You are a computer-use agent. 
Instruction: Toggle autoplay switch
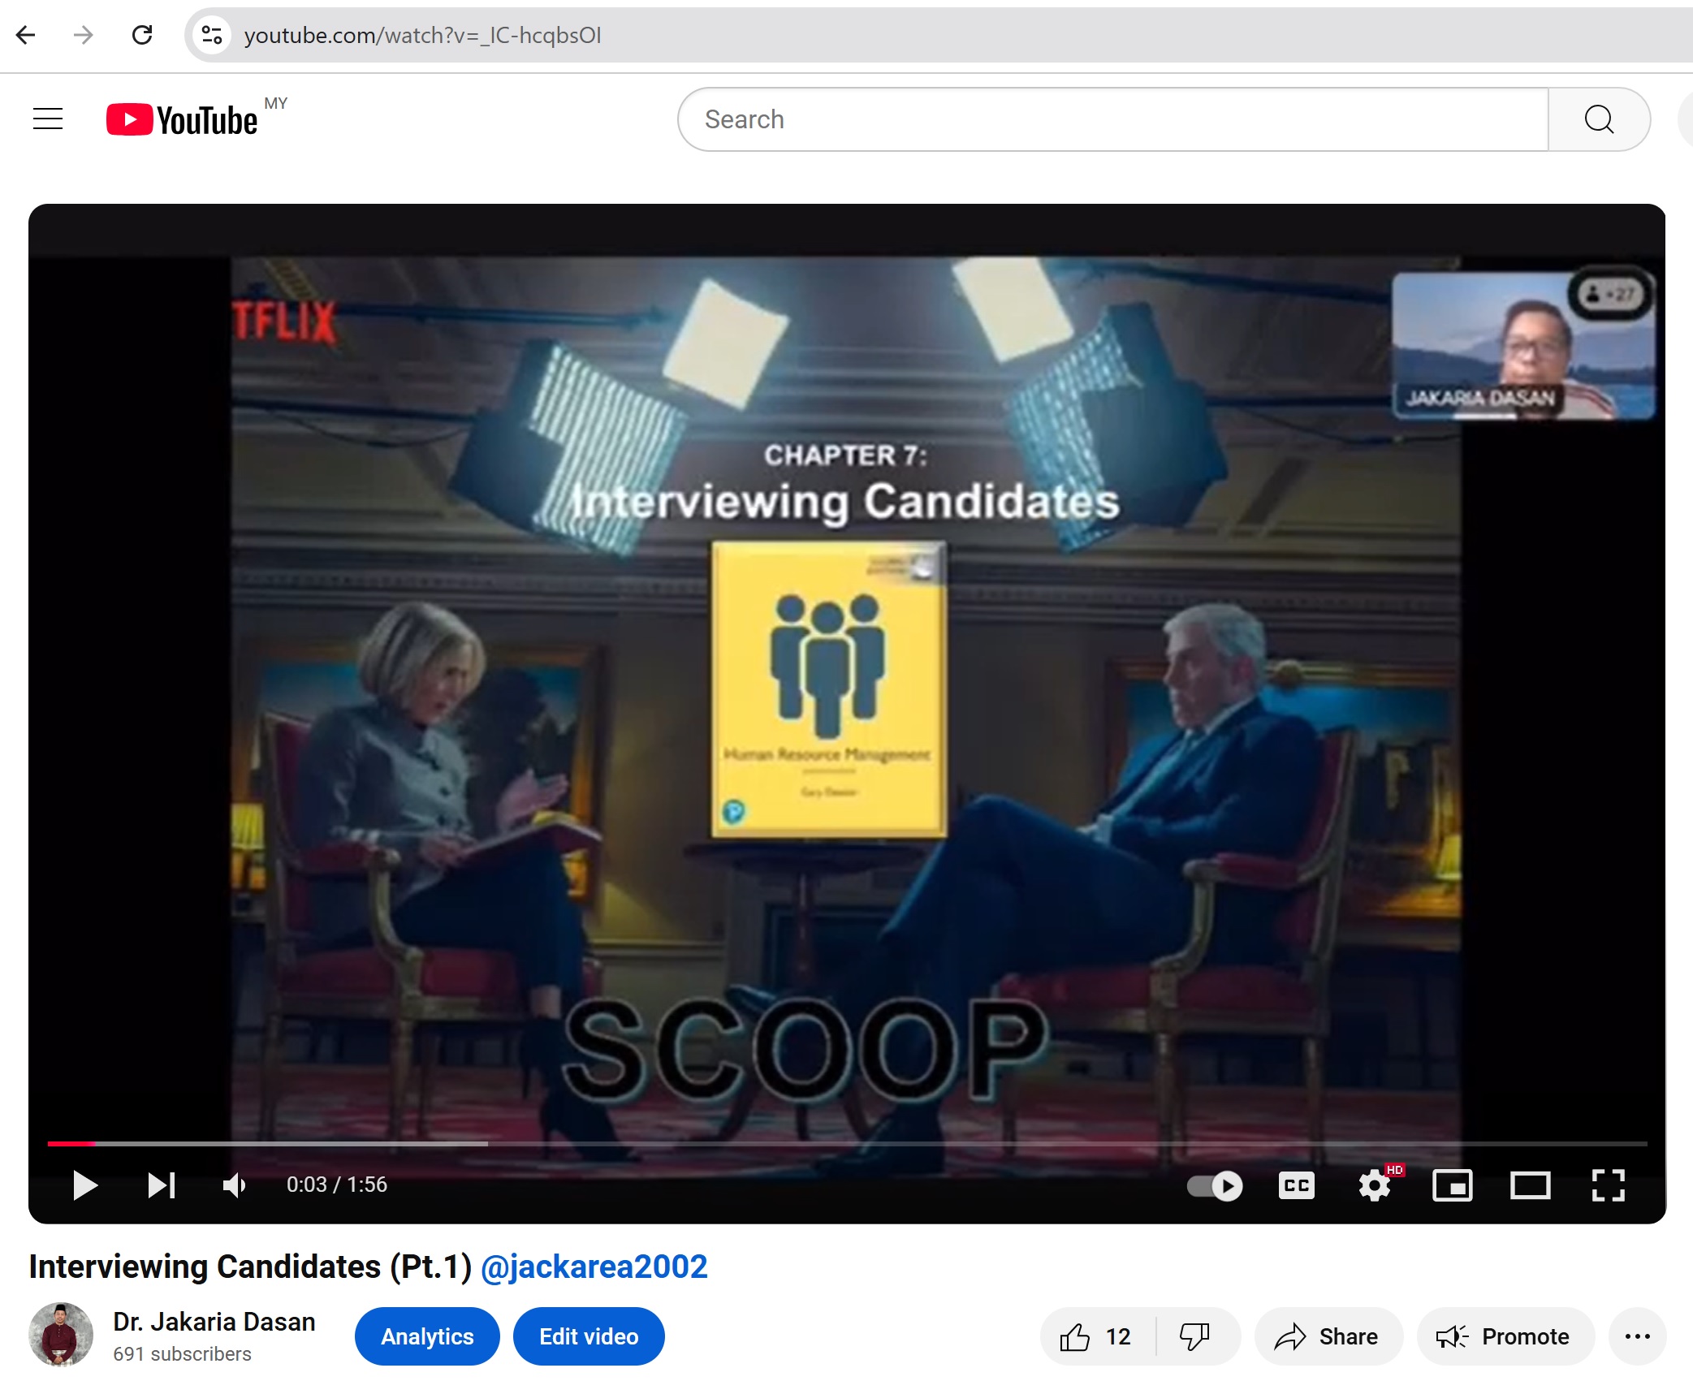point(1215,1185)
